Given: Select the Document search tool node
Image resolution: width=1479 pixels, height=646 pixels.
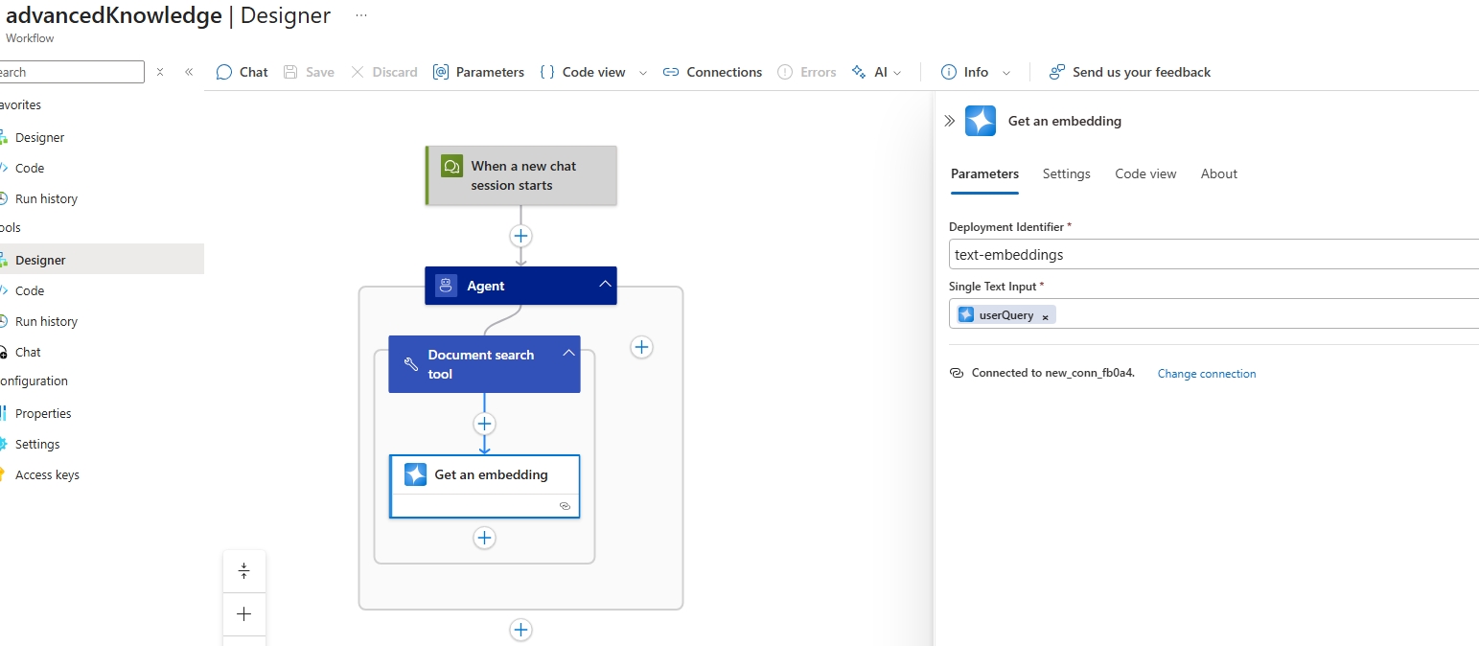Looking at the screenshot, I should coord(484,364).
